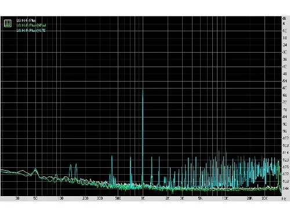Select the green LG Hi-Fi Plus@iPad legend entry
Image resolution: width=290 pixels, height=217 pixels.
(x=31, y=25)
